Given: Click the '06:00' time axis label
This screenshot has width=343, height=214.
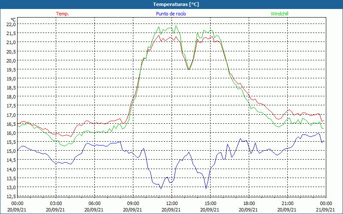Looking at the screenshot, I should tap(94, 204).
